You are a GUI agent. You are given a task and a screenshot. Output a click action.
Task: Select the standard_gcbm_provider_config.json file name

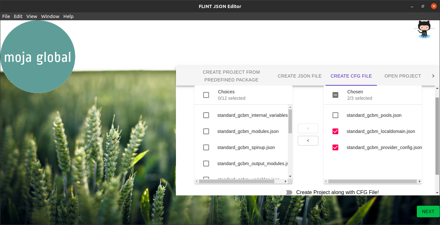click(384, 147)
